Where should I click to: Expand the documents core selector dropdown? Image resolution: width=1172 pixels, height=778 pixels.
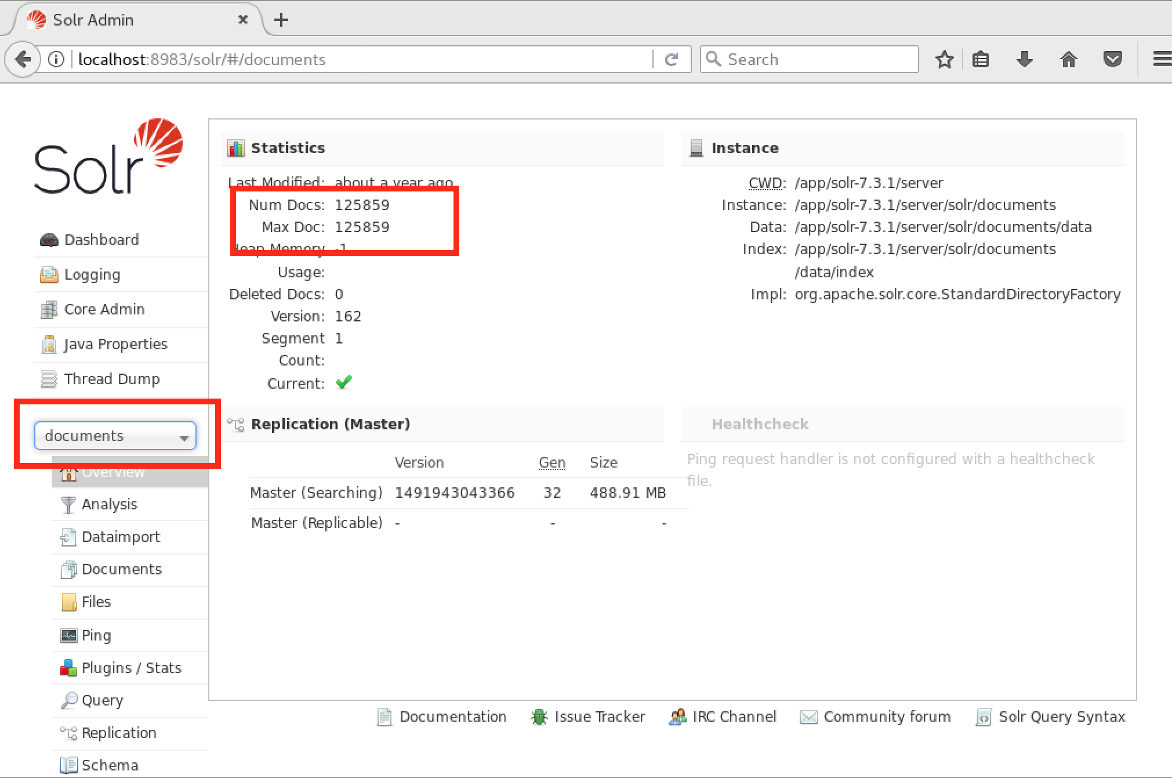[115, 436]
